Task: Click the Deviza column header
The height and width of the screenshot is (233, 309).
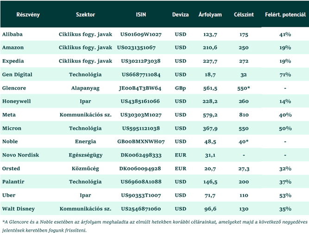Action: tap(181, 14)
